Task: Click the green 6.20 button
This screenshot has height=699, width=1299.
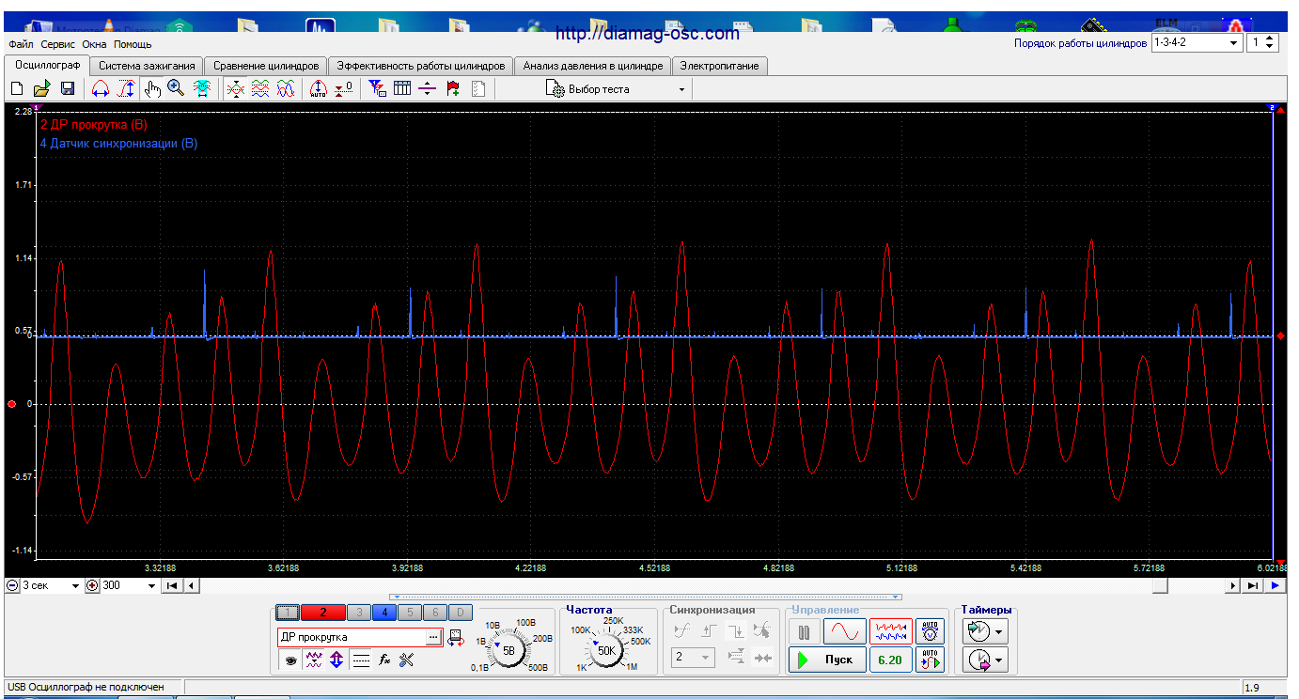Action: coord(890,660)
